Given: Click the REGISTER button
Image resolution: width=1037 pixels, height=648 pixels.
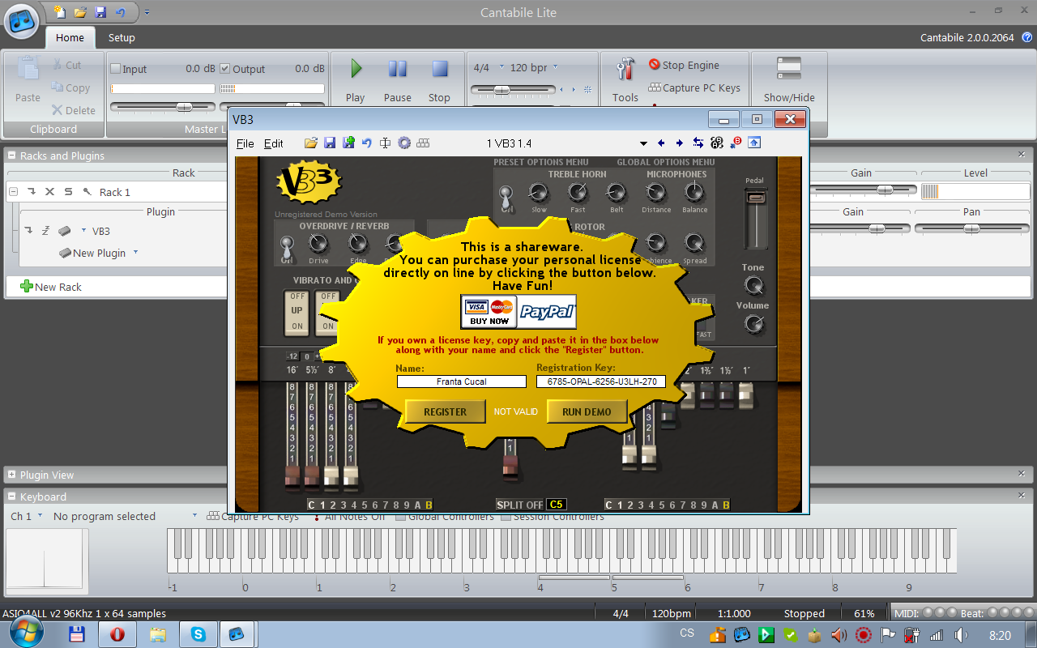Looking at the screenshot, I should tap(445, 411).
